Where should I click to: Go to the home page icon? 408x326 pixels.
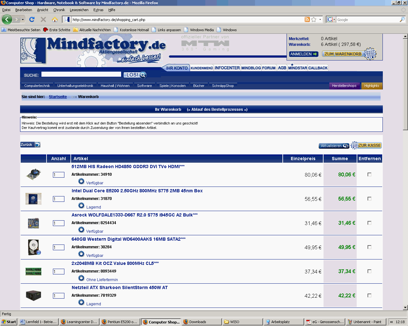tap(55, 19)
